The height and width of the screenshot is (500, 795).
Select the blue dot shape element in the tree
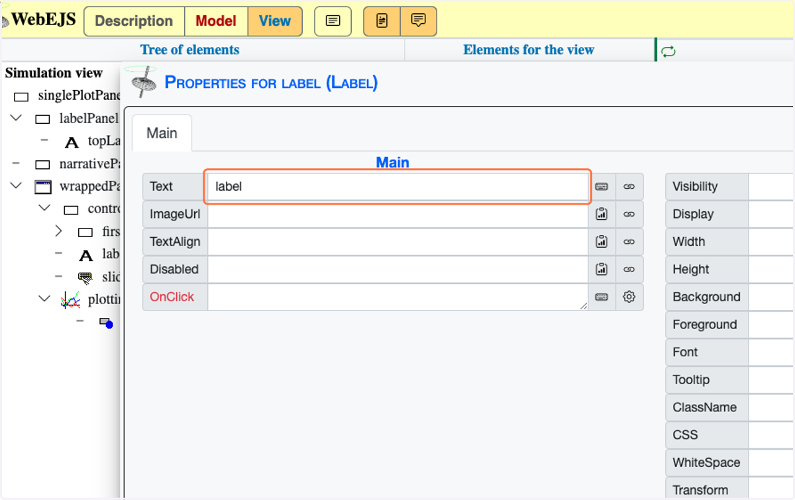(106, 323)
